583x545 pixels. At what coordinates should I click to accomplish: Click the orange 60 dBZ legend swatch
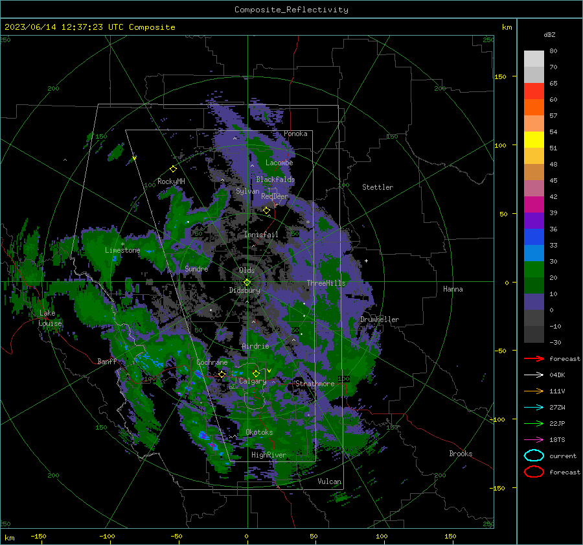tap(534, 107)
